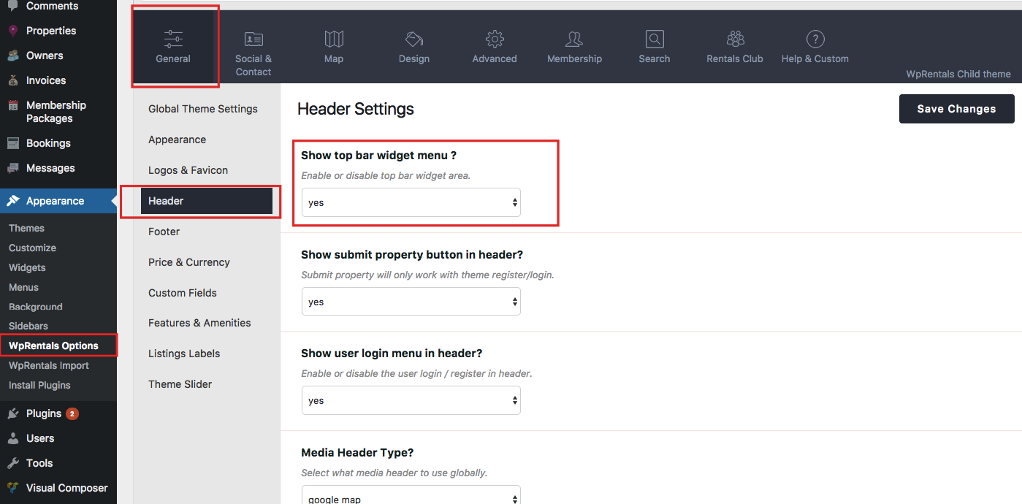Click the Design paint bucket icon
This screenshot has height=504, width=1022.
point(414,39)
